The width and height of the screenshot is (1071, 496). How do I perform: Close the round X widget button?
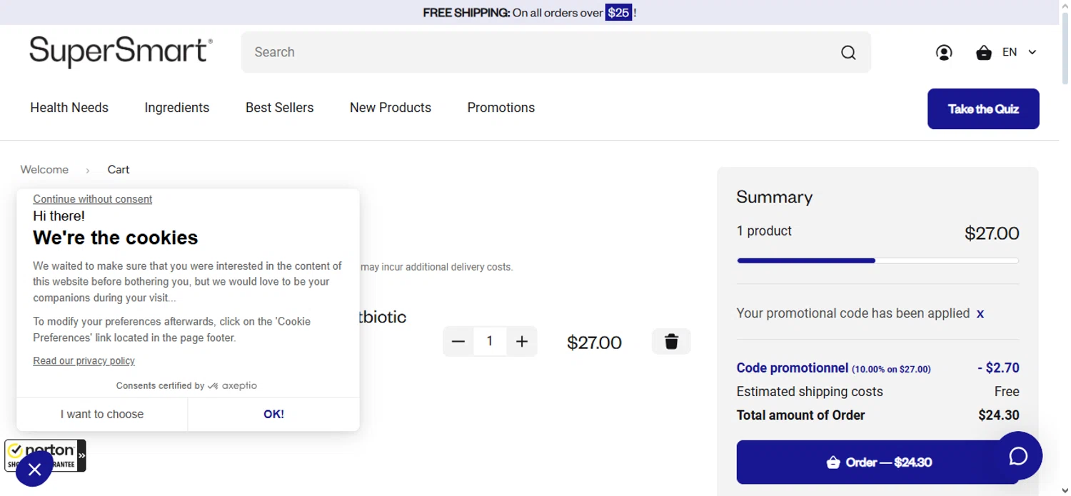point(34,469)
